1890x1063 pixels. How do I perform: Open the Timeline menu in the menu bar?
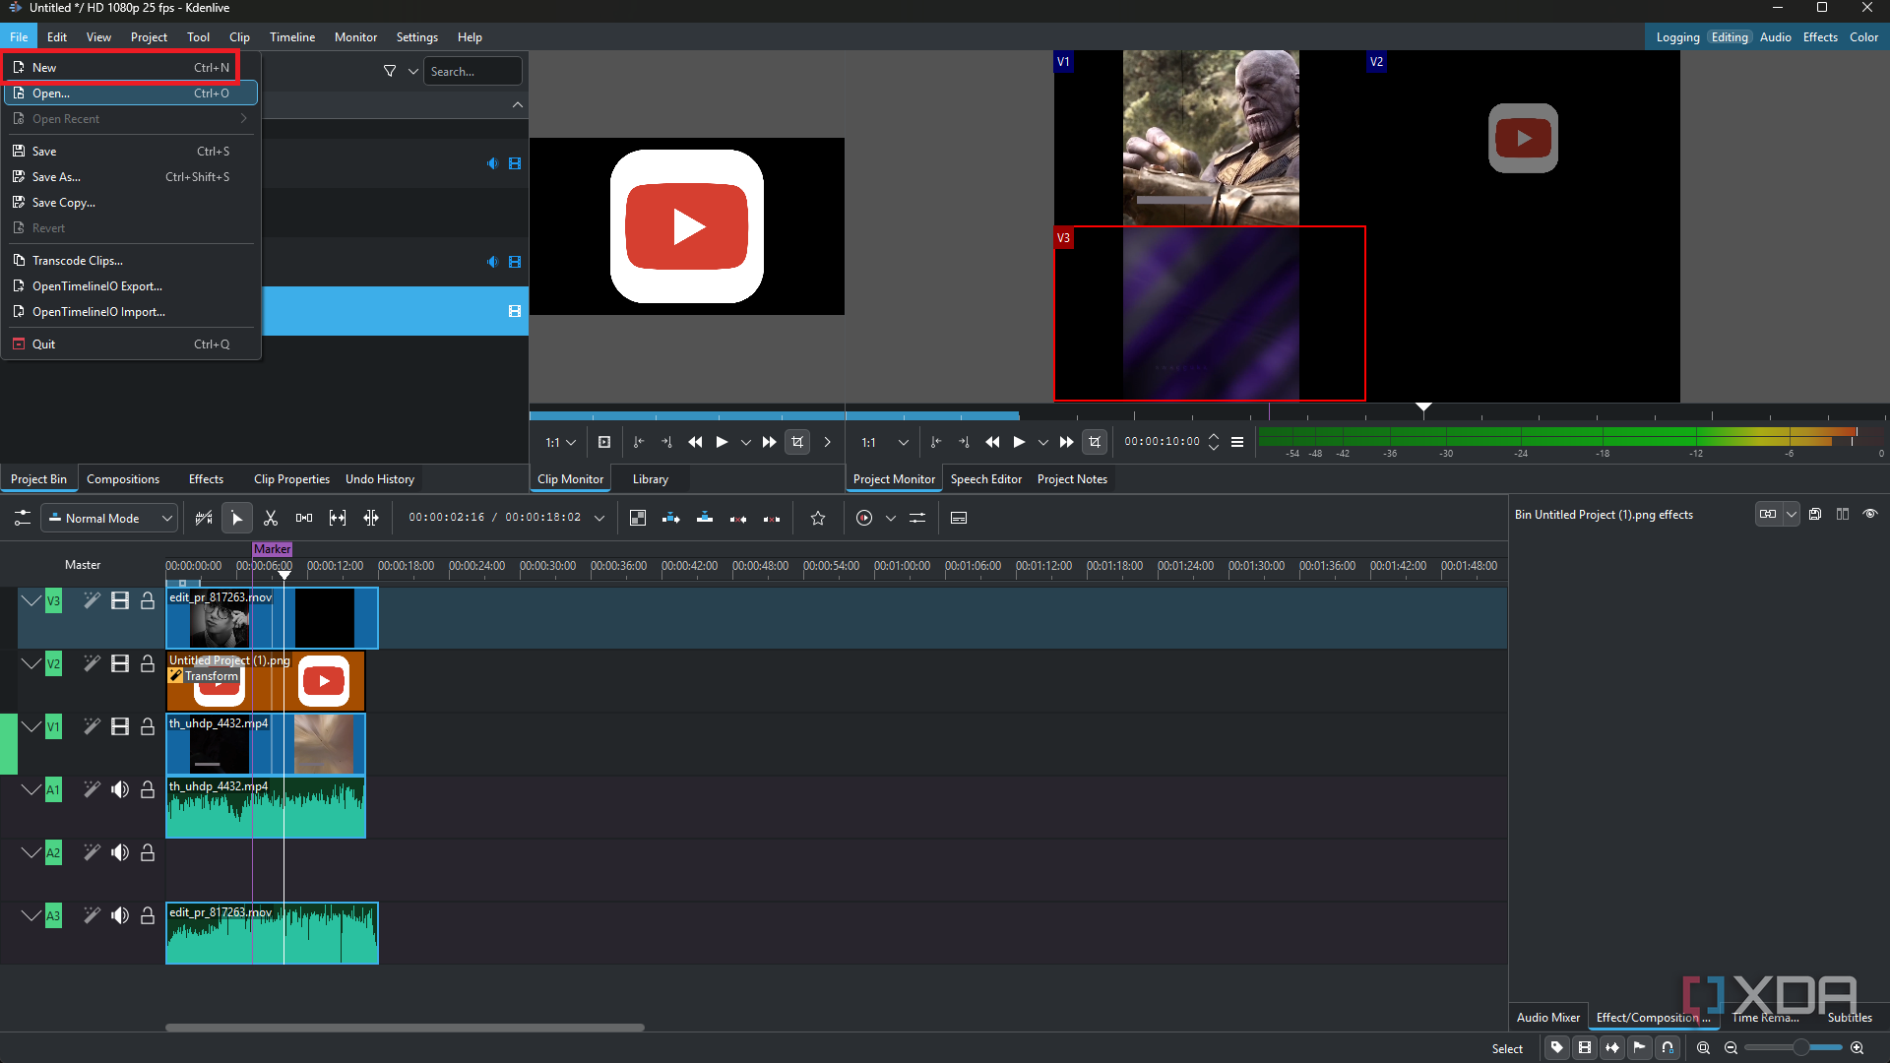click(x=292, y=37)
